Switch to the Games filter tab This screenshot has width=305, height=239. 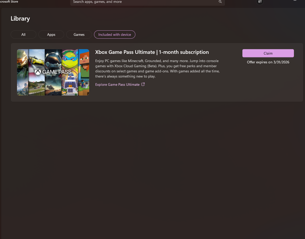[79, 35]
